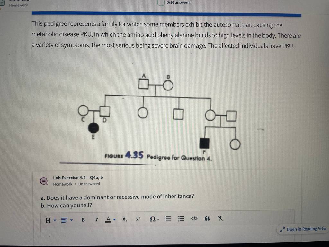The width and height of the screenshot is (329, 247).
Task: Click the affected circle E in pedigree
Action: [93, 128]
